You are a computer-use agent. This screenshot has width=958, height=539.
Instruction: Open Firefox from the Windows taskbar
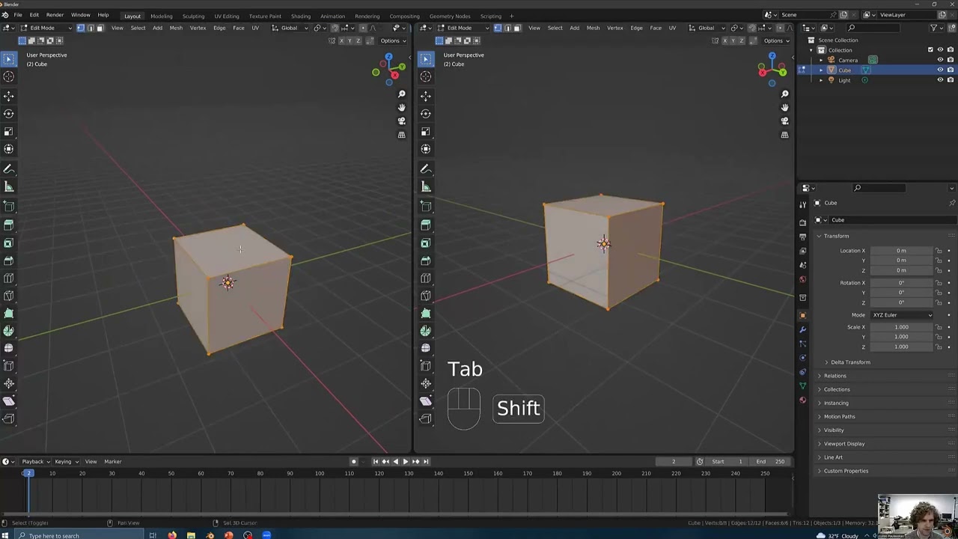pos(172,535)
